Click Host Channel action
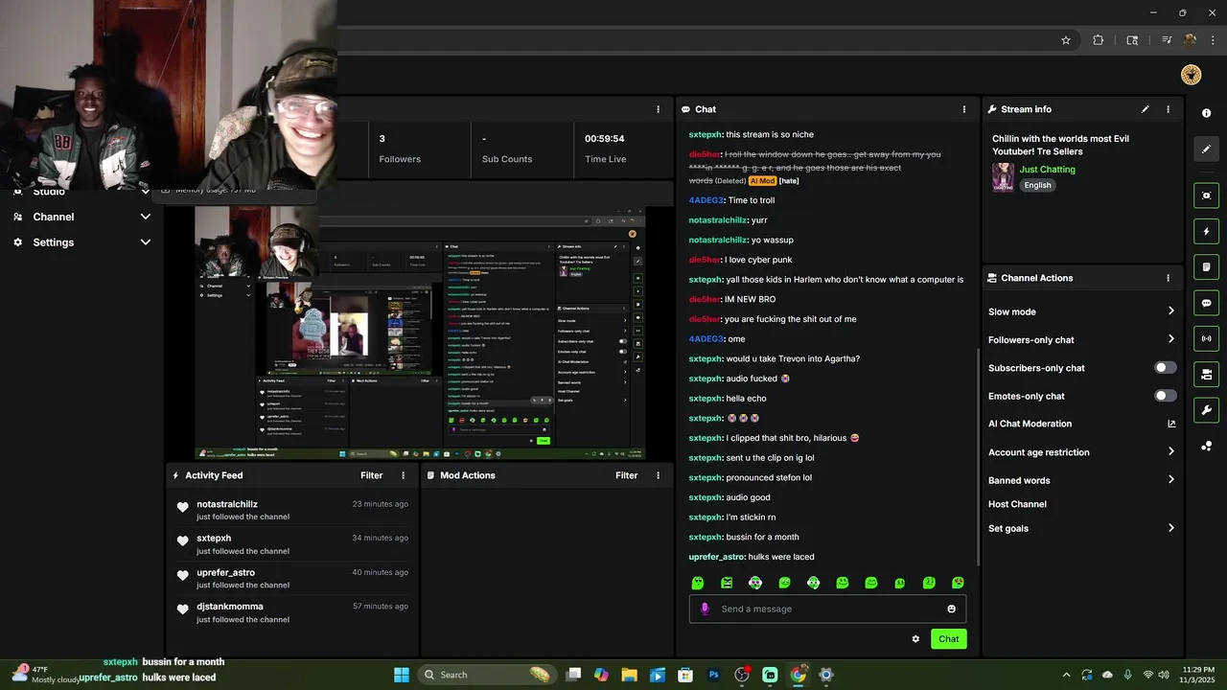The width and height of the screenshot is (1227, 690). 1017,504
